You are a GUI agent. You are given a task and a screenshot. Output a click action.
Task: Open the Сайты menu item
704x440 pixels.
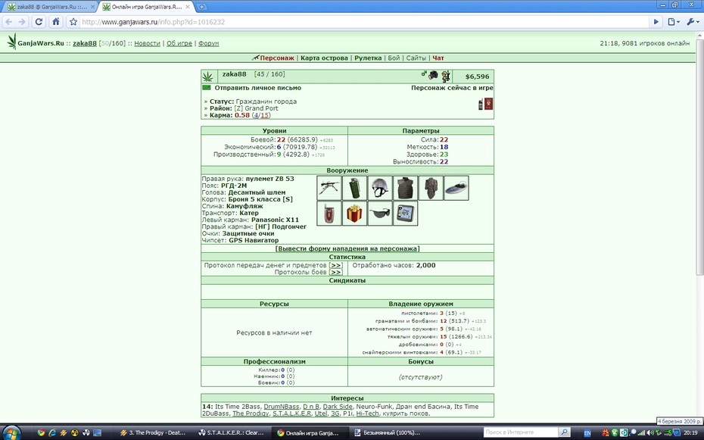coord(416,58)
